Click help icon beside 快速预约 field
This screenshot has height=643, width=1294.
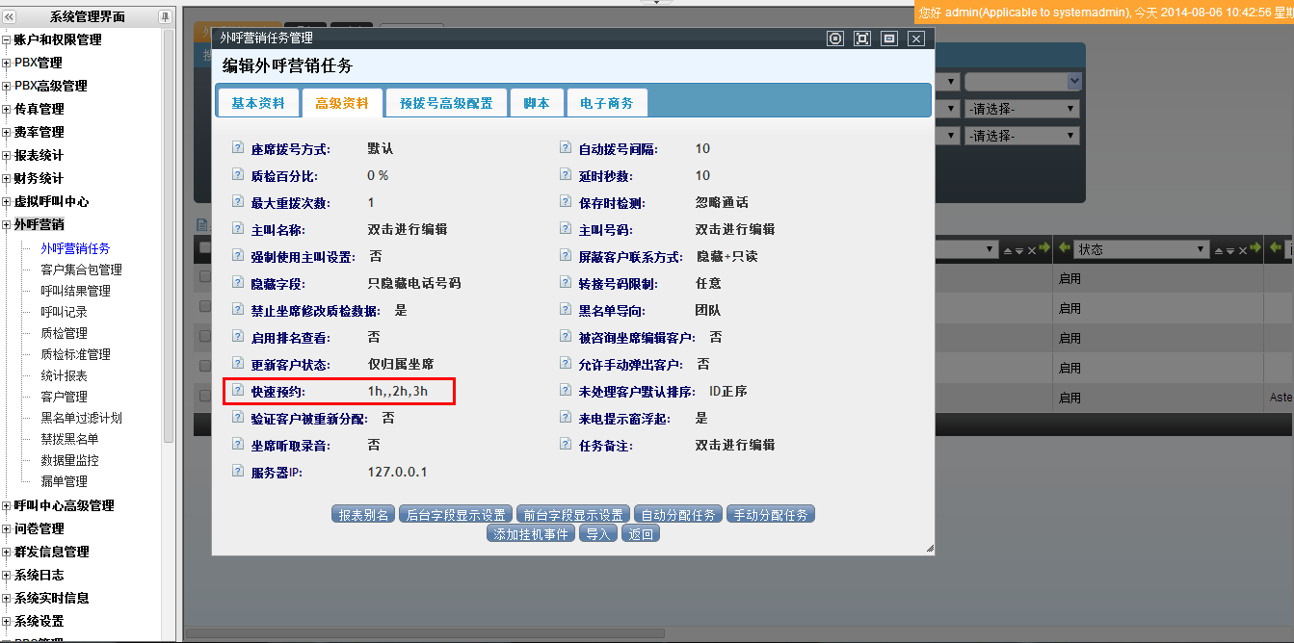pyautogui.click(x=238, y=392)
